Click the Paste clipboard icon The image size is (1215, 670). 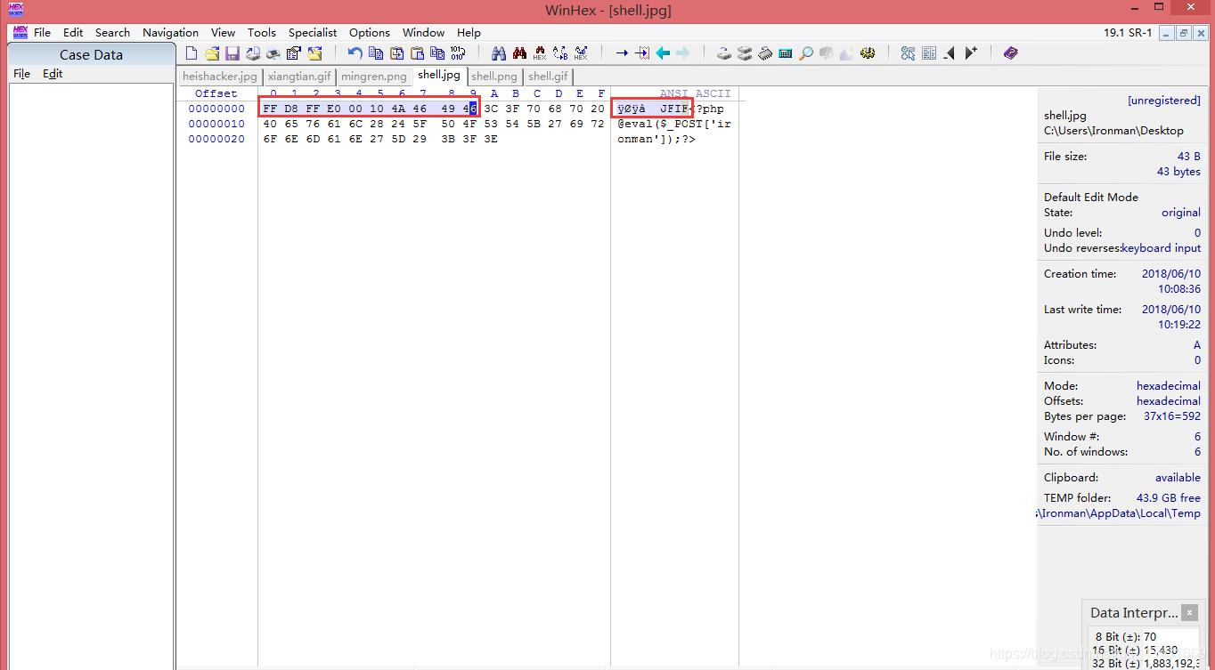click(417, 53)
